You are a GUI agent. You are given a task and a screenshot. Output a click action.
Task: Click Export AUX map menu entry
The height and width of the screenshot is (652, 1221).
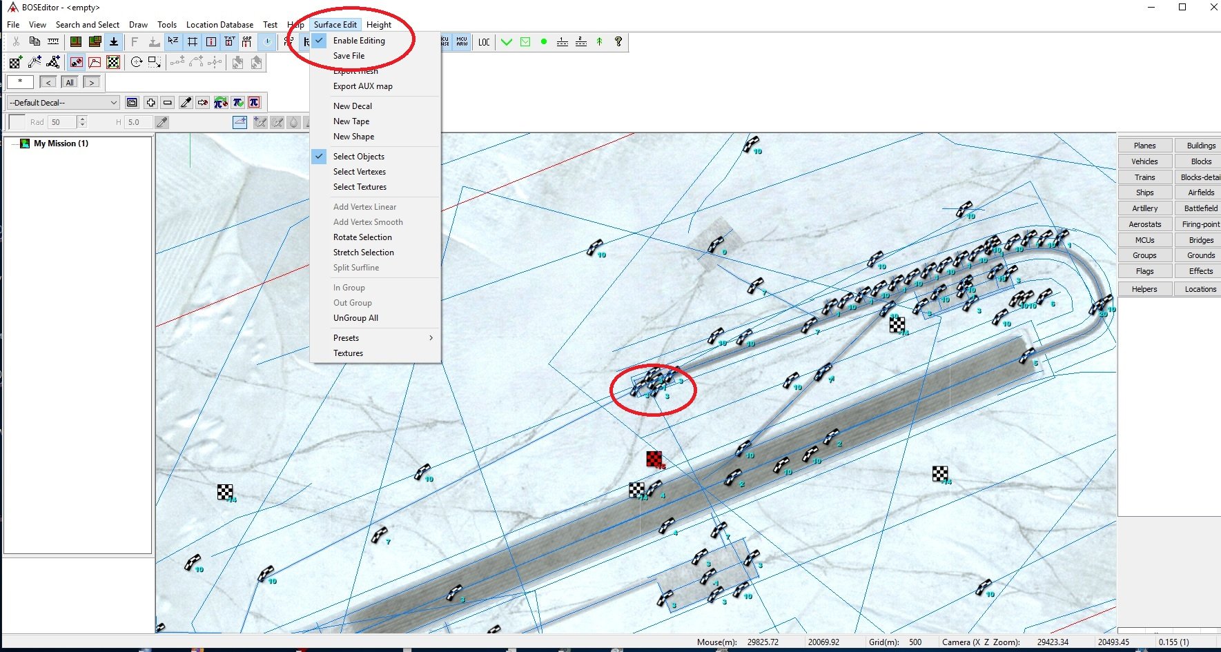(x=362, y=86)
